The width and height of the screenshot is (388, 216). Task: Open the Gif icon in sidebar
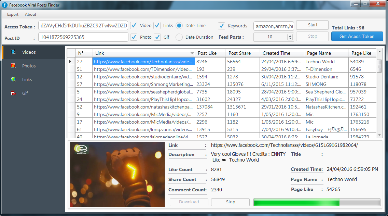[13, 93]
